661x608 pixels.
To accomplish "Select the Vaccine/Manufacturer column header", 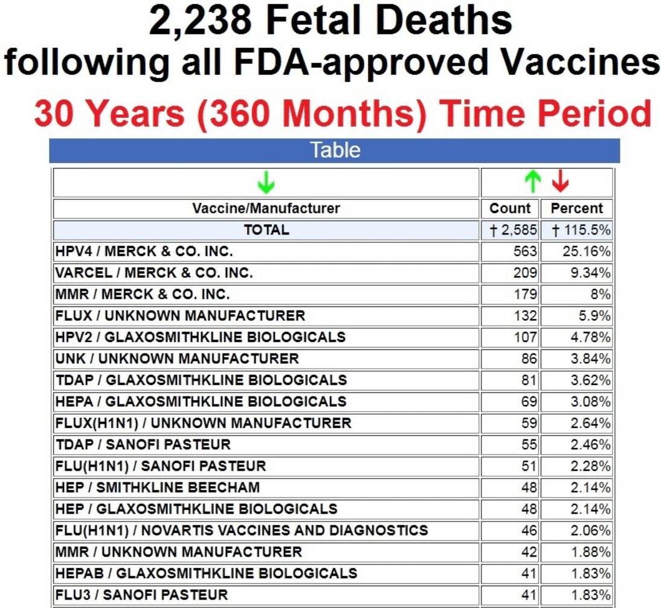I will (x=266, y=209).
